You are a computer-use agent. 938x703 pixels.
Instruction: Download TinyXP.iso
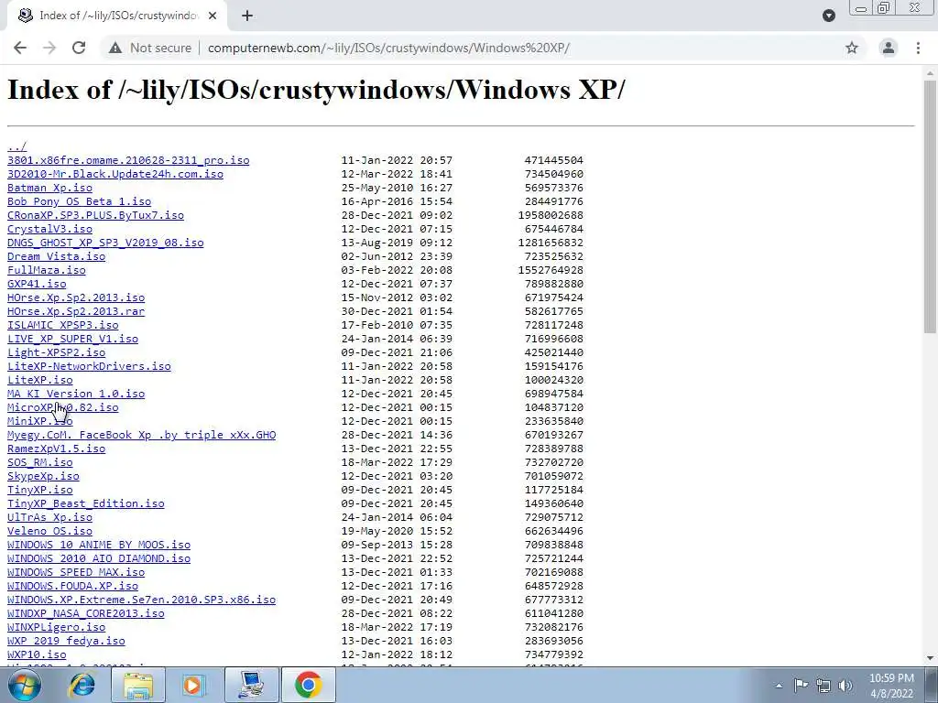[x=40, y=491]
